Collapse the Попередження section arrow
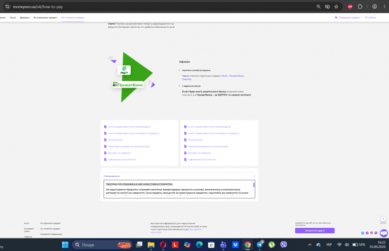The height and width of the screenshot is (251, 389). point(254,176)
